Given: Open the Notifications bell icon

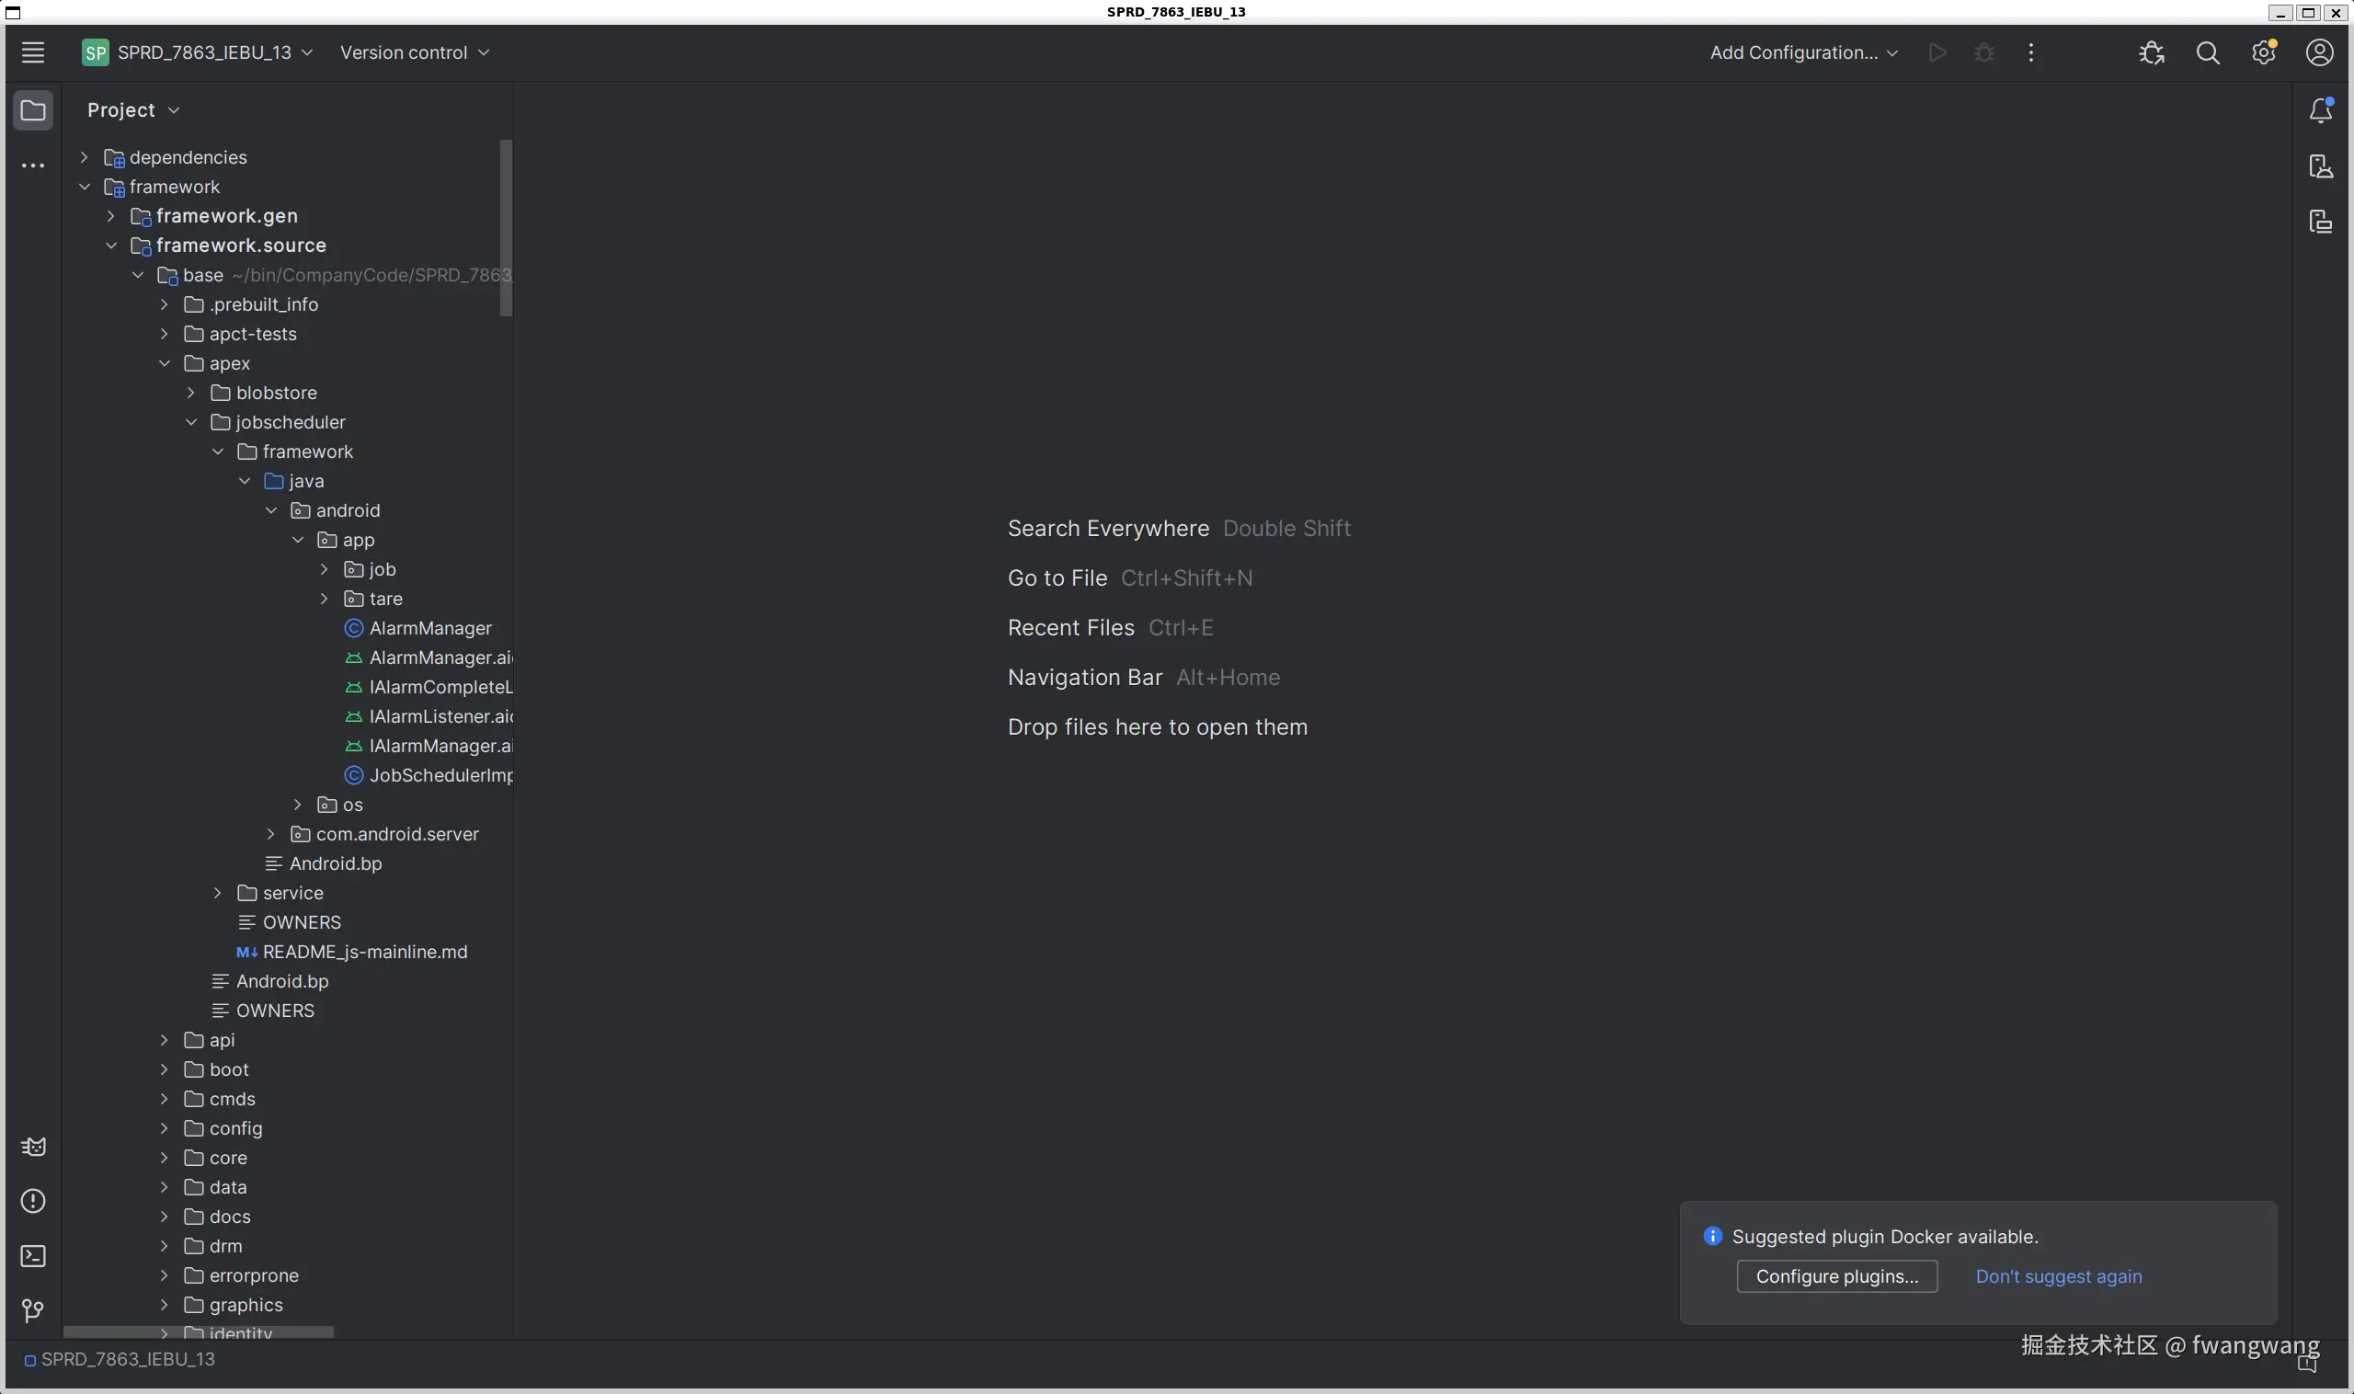Looking at the screenshot, I should (x=2320, y=111).
